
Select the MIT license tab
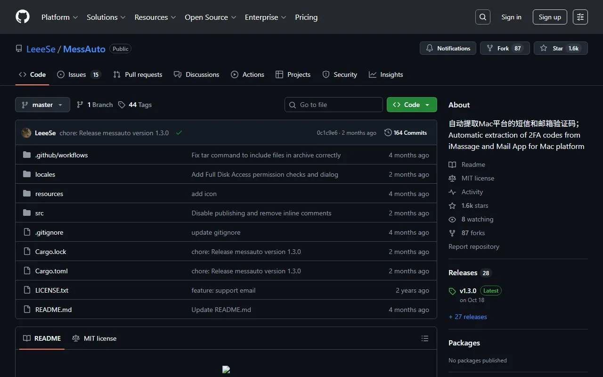pos(94,338)
